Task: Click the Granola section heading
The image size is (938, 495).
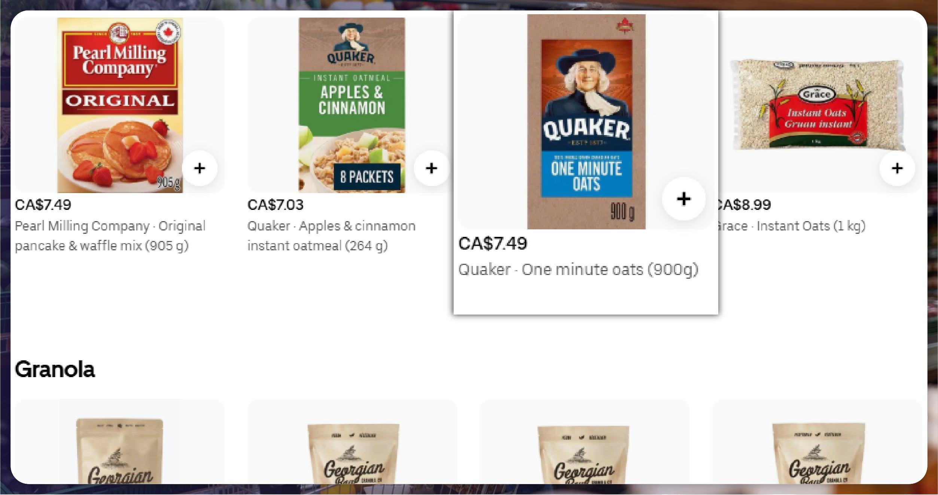Action: click(x=55, y=369)
